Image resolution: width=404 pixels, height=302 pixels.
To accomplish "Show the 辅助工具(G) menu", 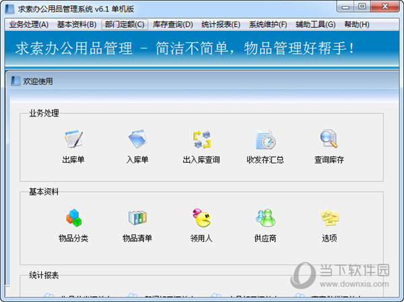I will (x=316, y=25).
